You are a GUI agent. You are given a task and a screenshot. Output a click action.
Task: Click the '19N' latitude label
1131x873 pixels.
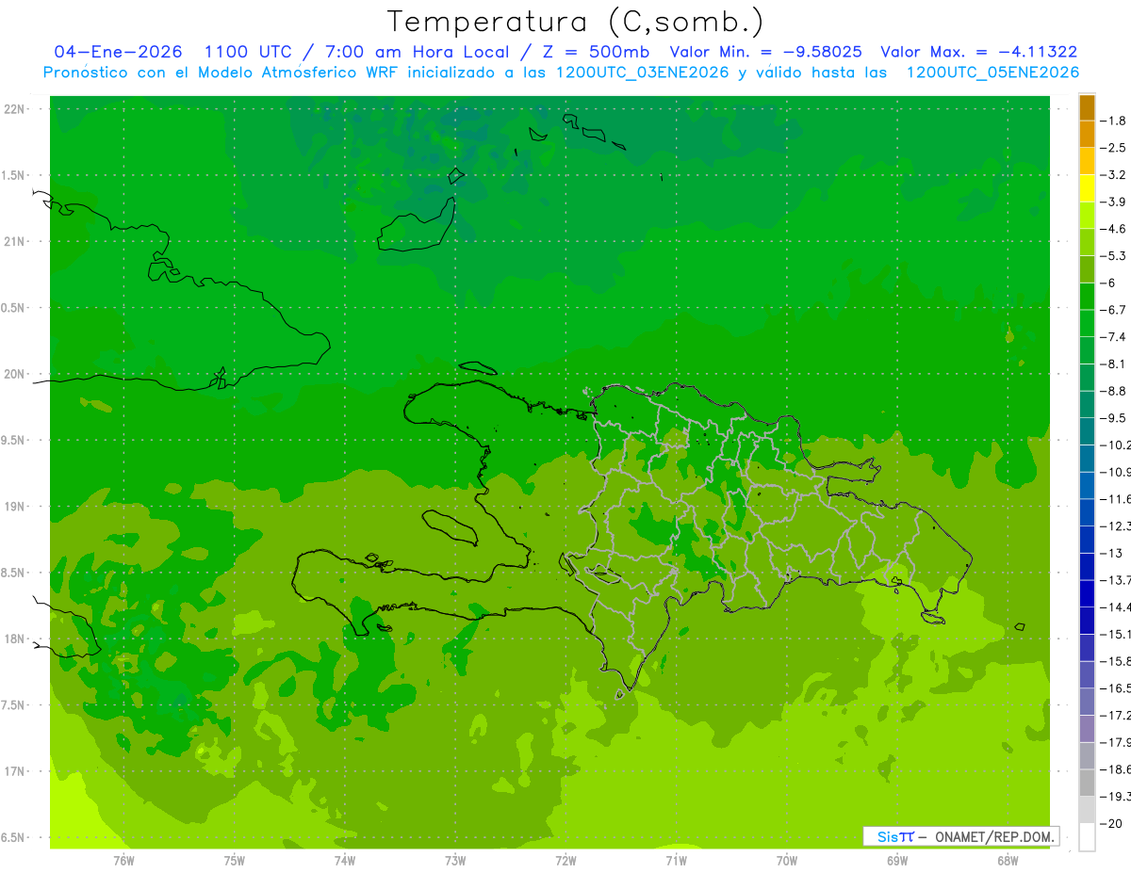[14, 507]
